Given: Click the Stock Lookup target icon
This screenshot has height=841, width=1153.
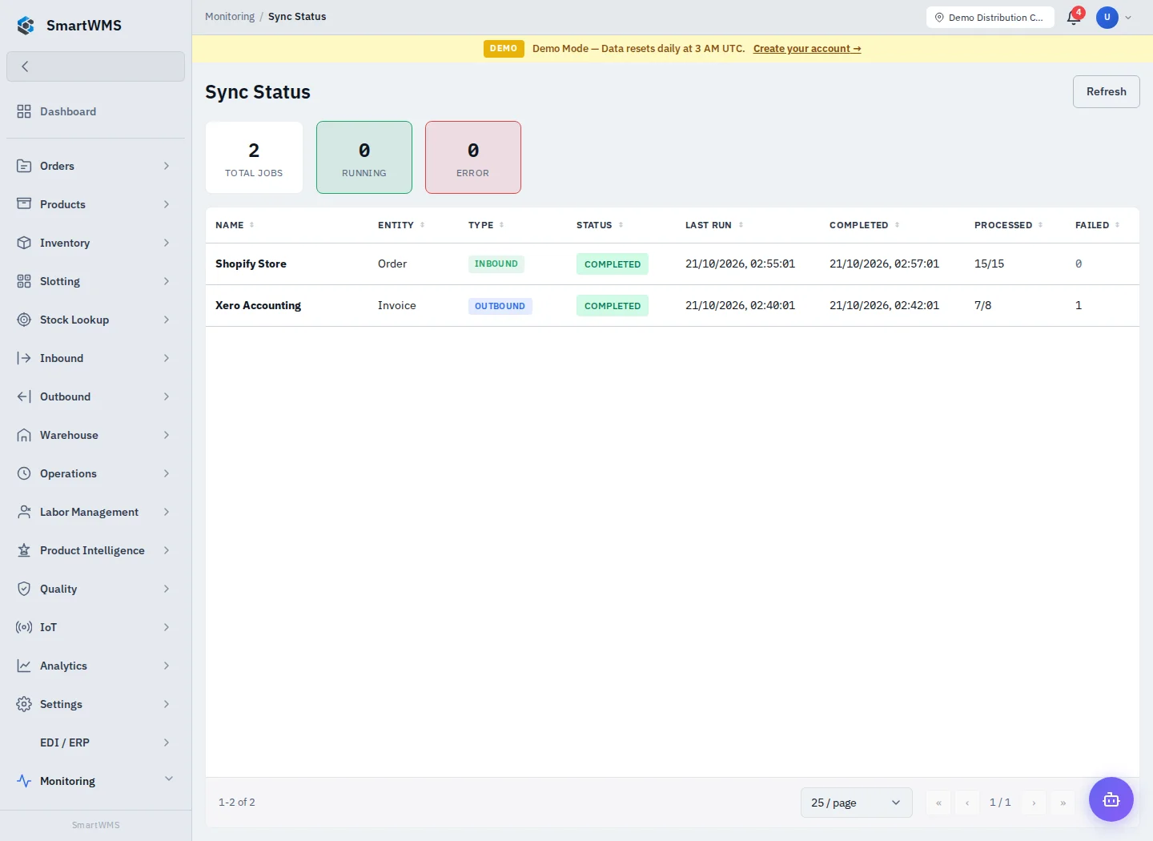Looking at the screenshot, I should 24,320.
